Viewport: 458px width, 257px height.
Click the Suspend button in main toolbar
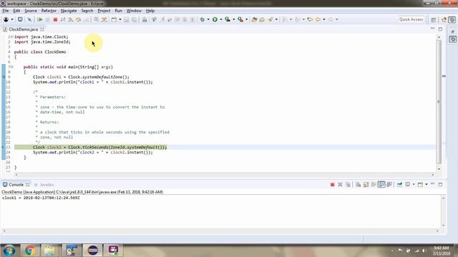pos(48,19)
